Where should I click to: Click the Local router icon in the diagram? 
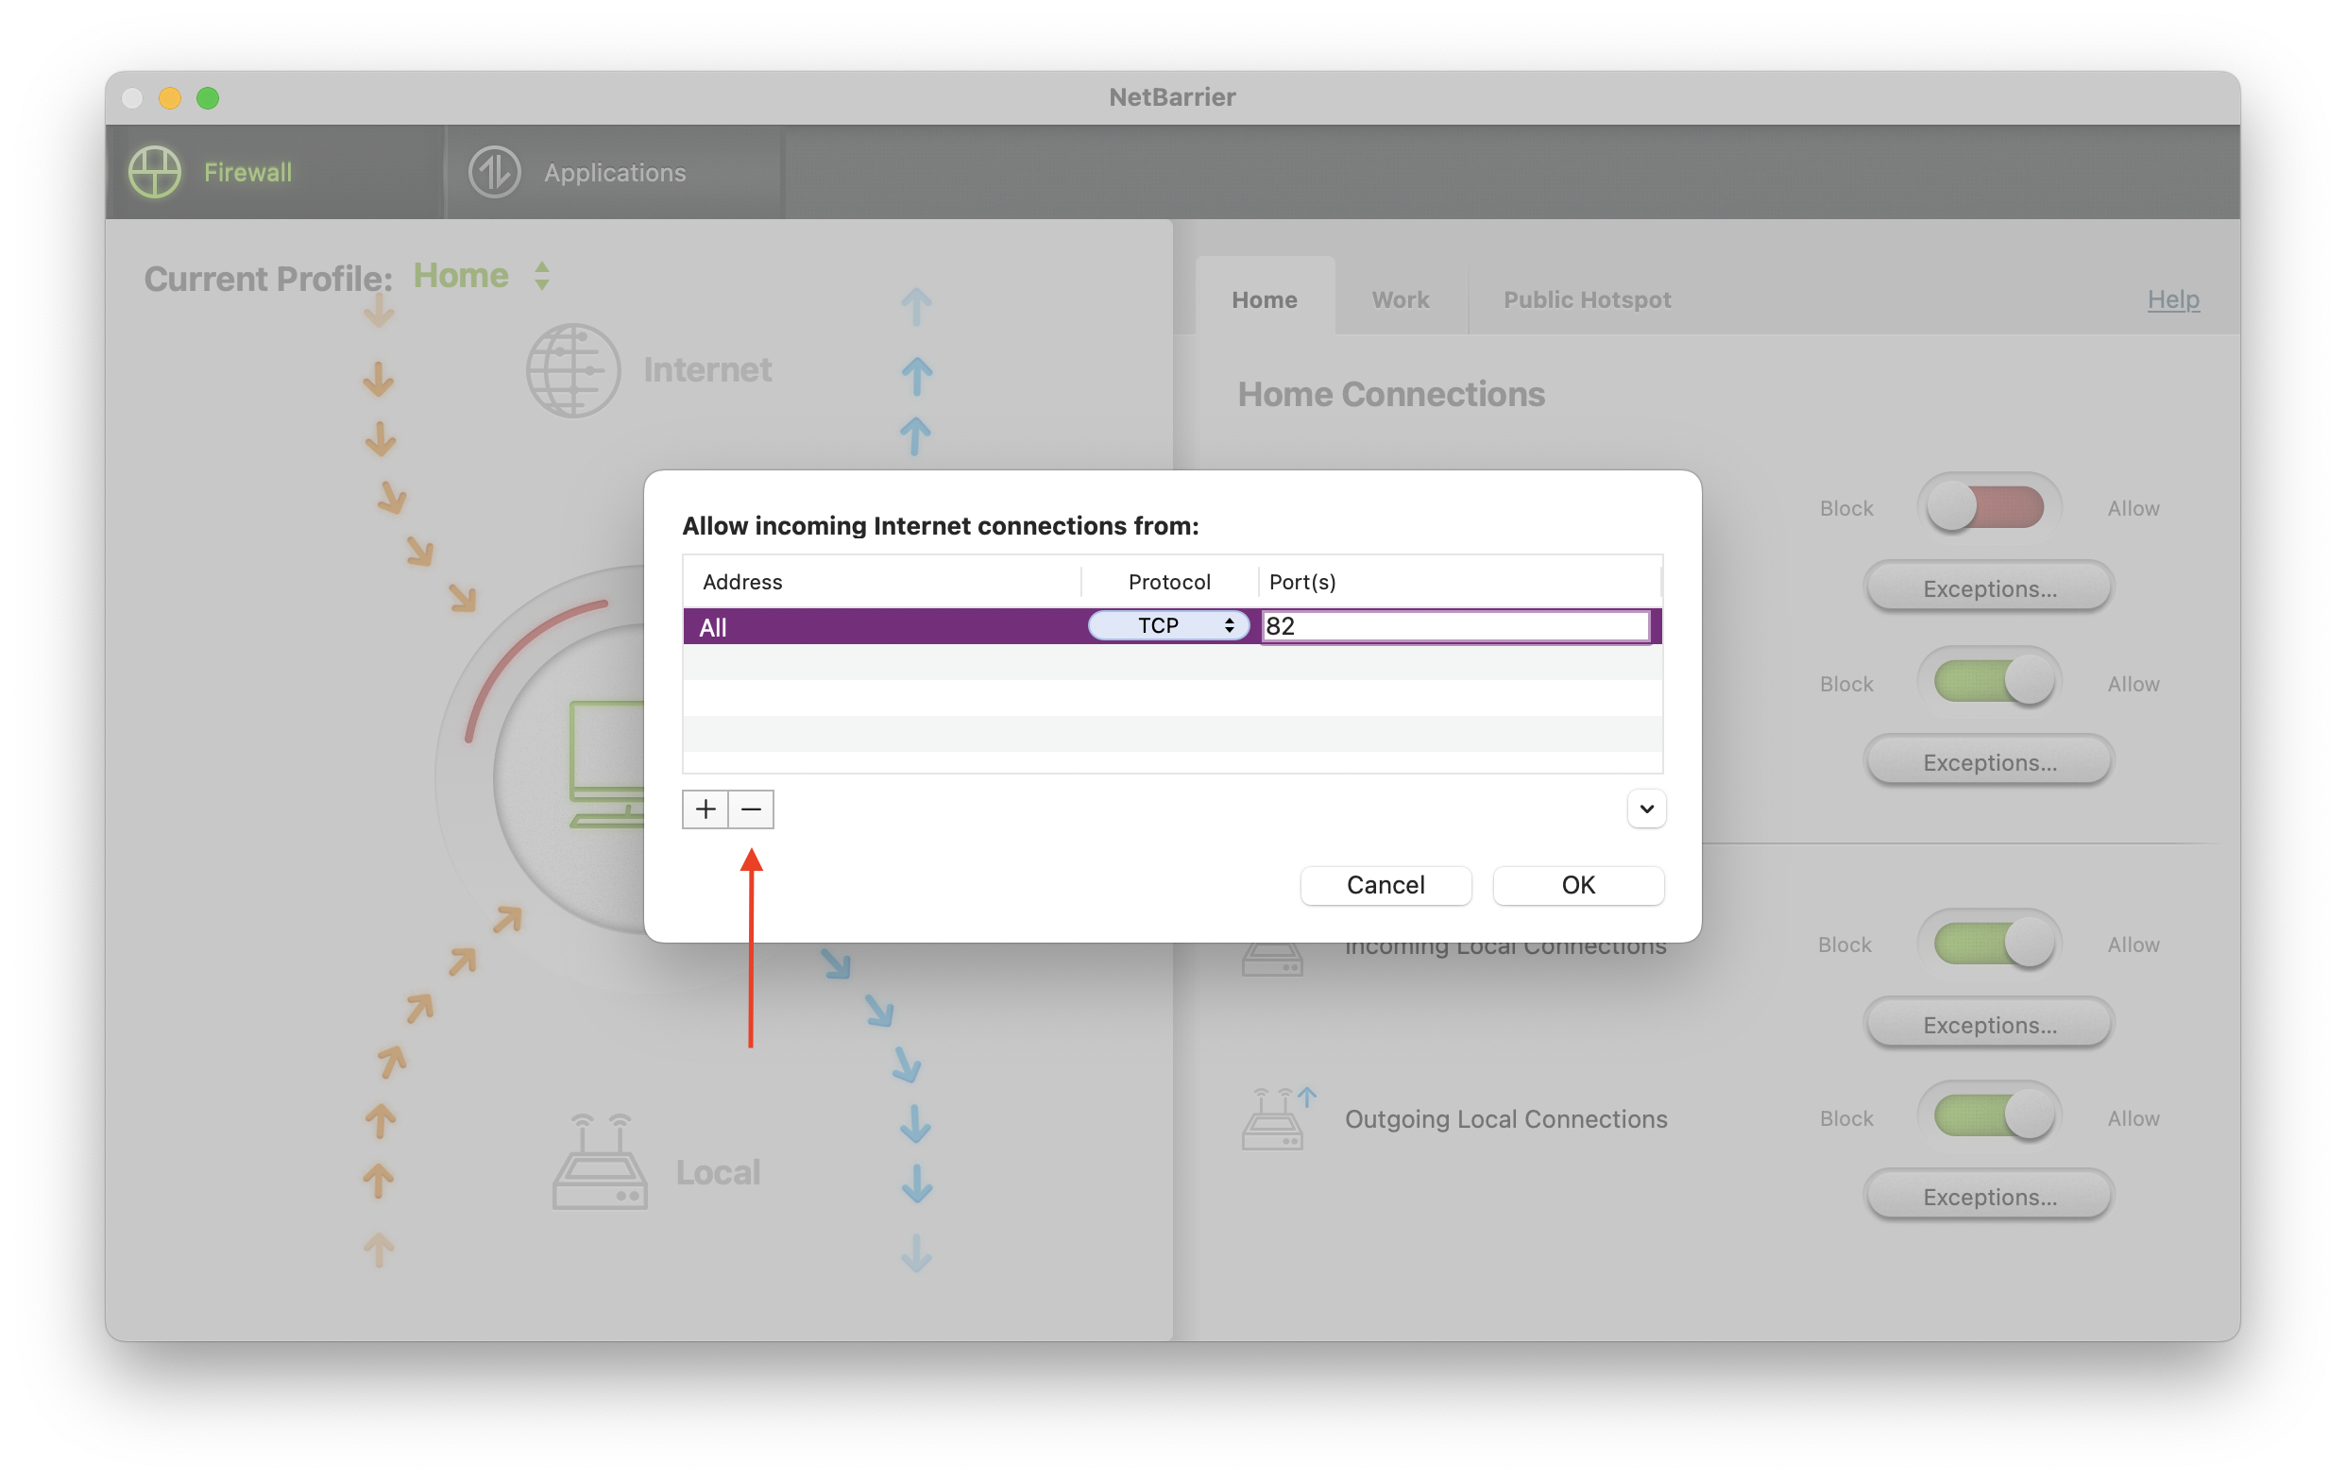click(600, 1162)
